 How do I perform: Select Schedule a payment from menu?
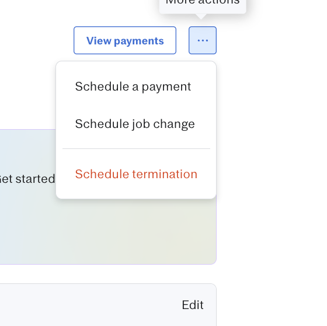[x=133, y=86]
